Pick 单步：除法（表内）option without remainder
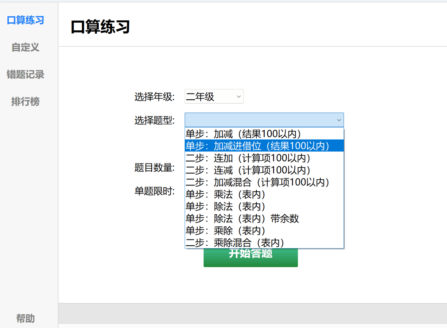Viewport: 447px width, 328px height. (225, 207)
